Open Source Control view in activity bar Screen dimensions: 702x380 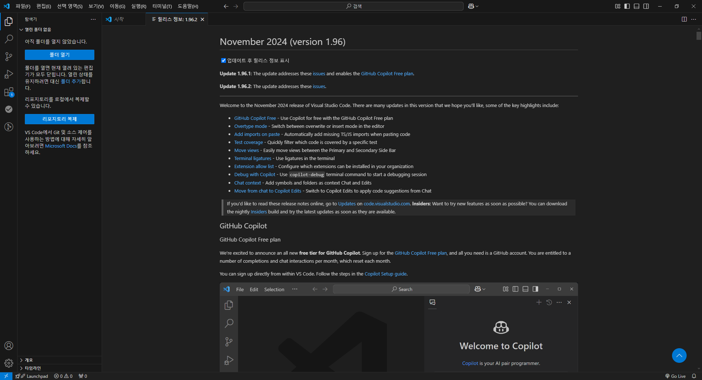pyautogui.click(x=9, y=57)
